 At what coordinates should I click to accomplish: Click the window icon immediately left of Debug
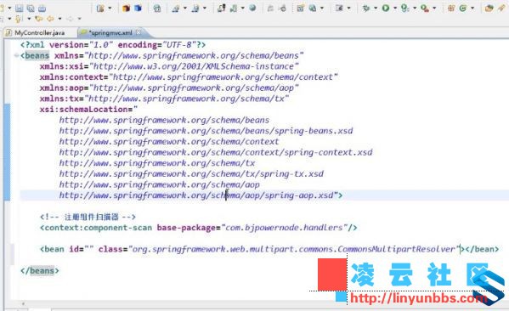[339, 8]
